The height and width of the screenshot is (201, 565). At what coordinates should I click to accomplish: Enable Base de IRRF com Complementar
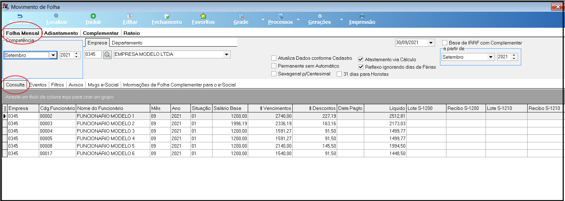(445, 43)
